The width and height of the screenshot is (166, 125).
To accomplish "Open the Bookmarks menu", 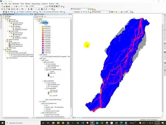I will pos(16,4).
